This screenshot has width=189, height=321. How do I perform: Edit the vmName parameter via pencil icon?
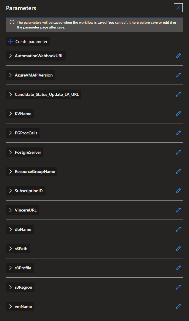pos(178,306)
